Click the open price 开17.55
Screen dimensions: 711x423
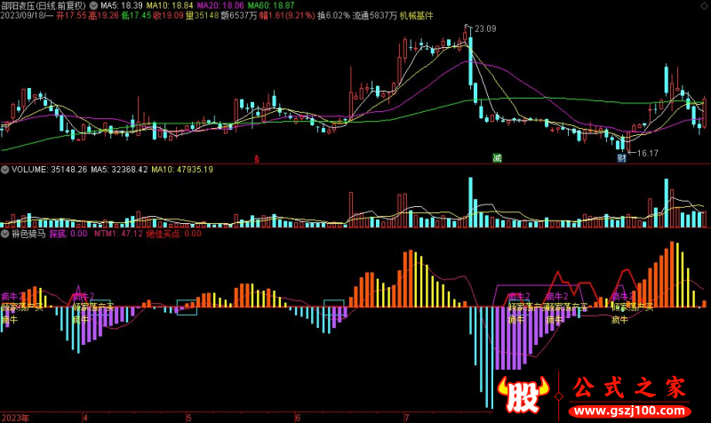click(71, 15)
